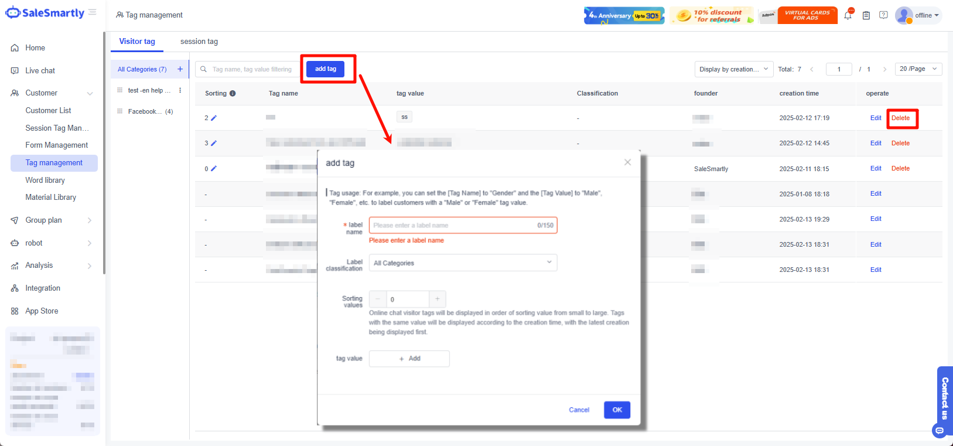Expand the Group plan menu
This screenshot has width=953, height=446.
tap(90, 220)
